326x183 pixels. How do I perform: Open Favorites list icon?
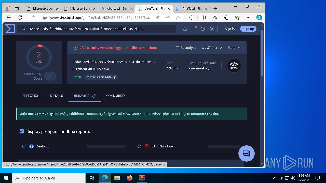215,18
